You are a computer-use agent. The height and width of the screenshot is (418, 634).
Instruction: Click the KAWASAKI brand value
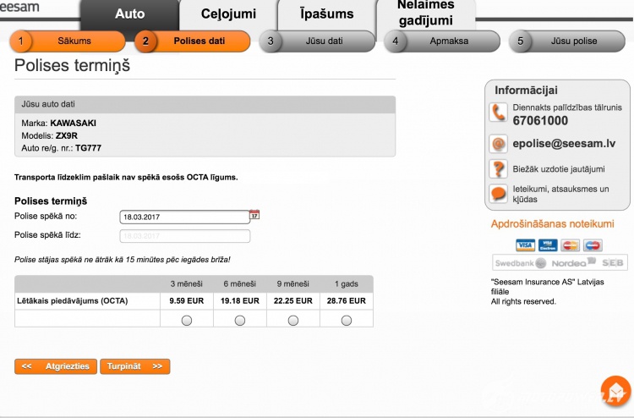coord(74,123)
